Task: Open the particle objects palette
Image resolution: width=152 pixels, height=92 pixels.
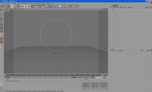Action: [x=66, y=6]
